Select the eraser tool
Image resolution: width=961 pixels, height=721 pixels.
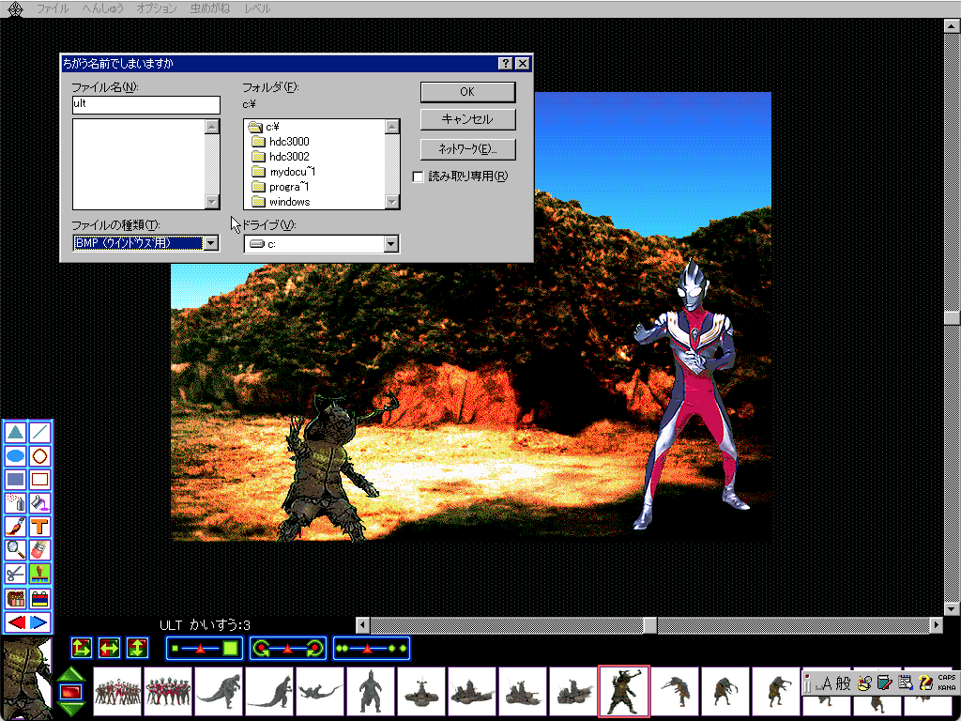pos(39,550)
